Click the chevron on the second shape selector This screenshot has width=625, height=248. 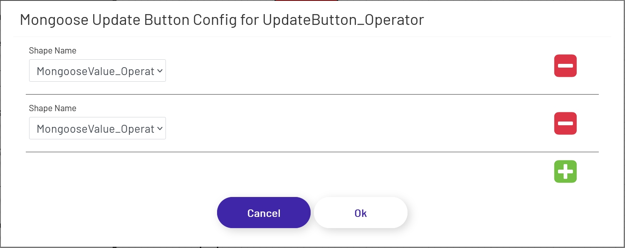pyautogui.click(x=160, y=128)
